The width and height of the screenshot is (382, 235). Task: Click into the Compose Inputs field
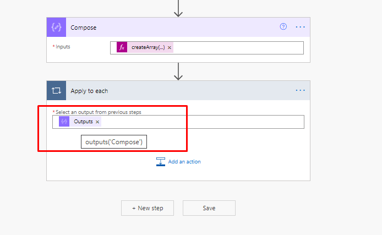(x=207, y=48)
